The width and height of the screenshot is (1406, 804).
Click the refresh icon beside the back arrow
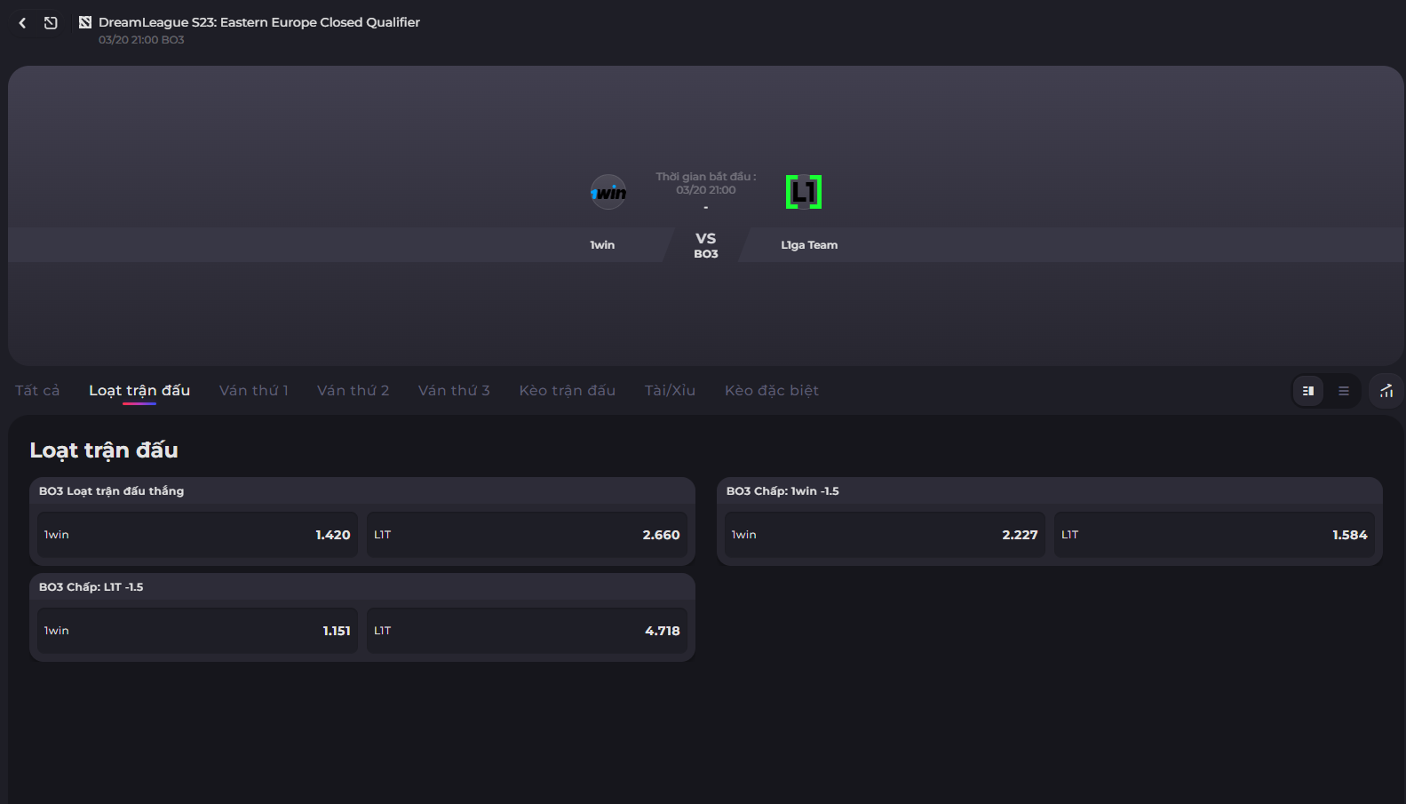51,23
